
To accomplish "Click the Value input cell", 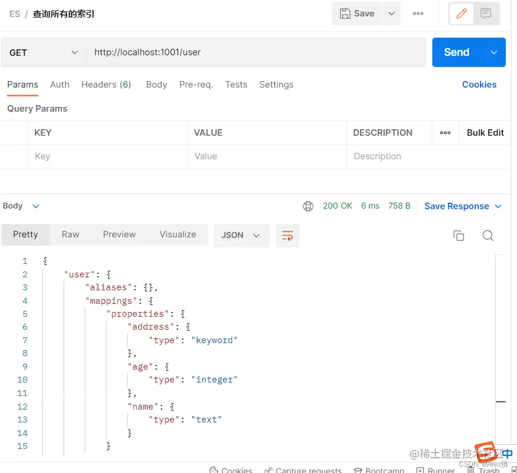I will click(267, 156).
